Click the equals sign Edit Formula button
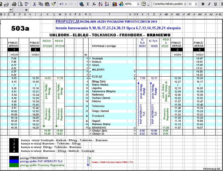 coord(26,10)
